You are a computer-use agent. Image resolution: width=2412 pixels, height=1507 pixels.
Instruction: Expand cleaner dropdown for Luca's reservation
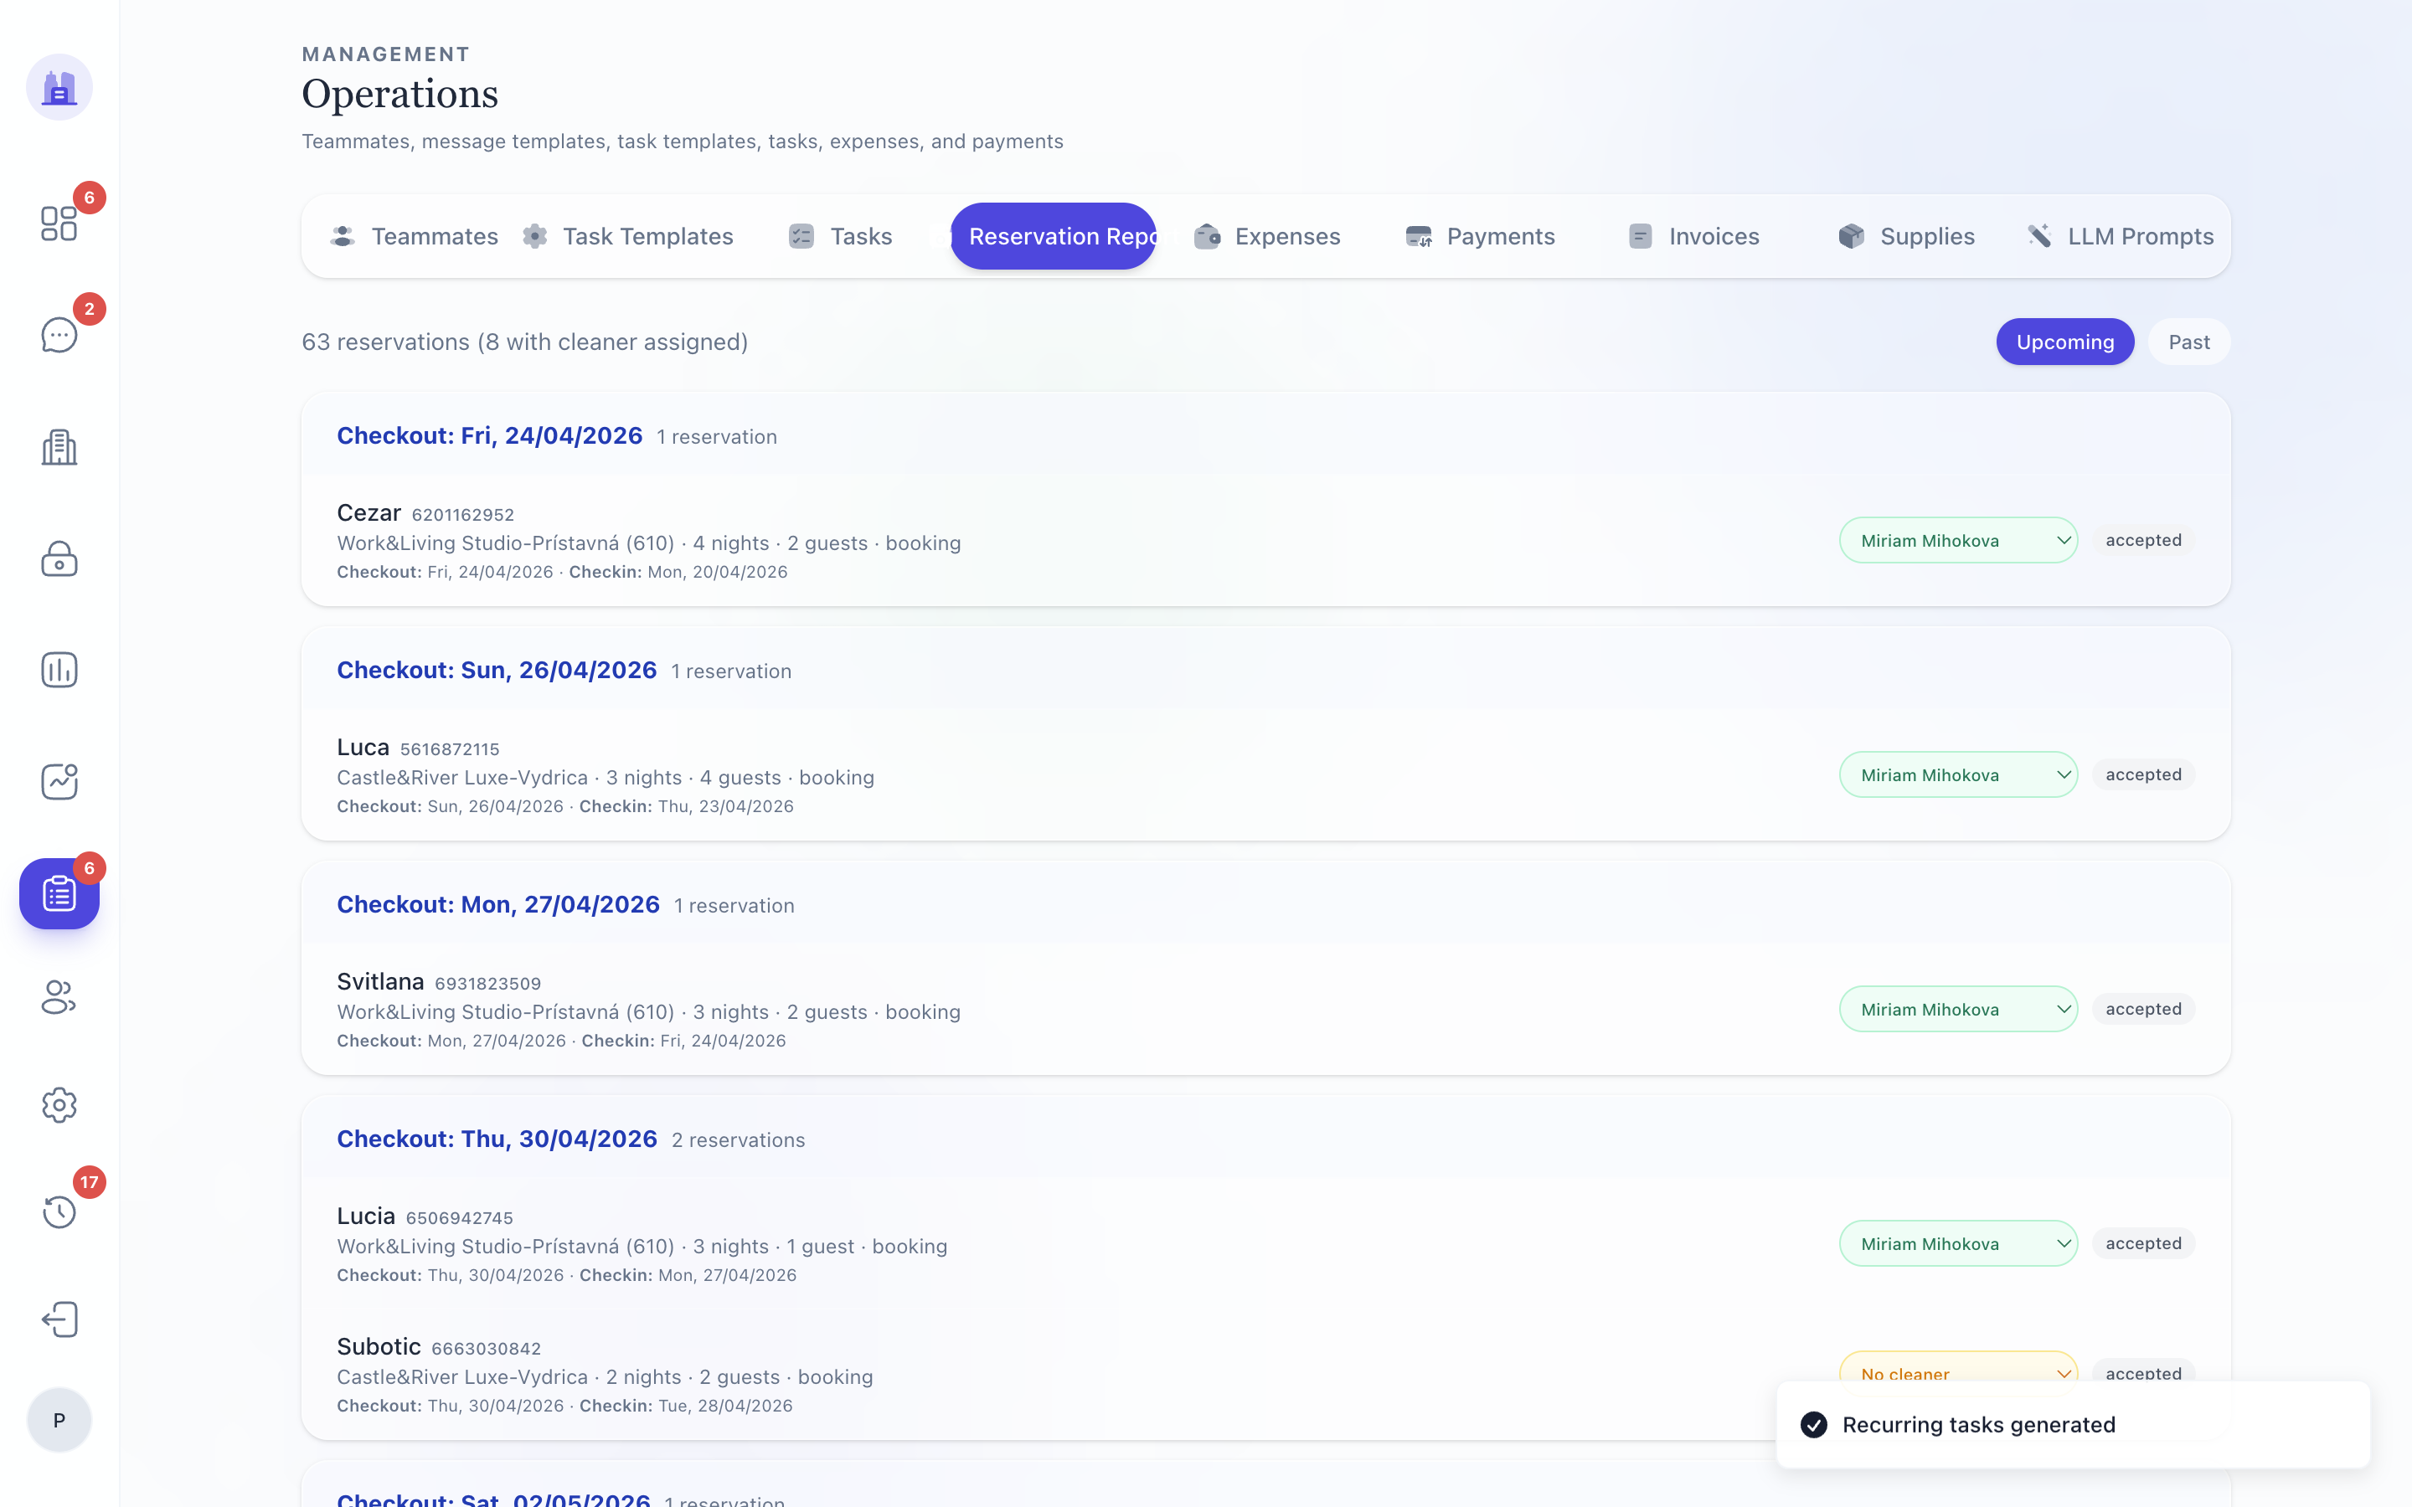1957,774
